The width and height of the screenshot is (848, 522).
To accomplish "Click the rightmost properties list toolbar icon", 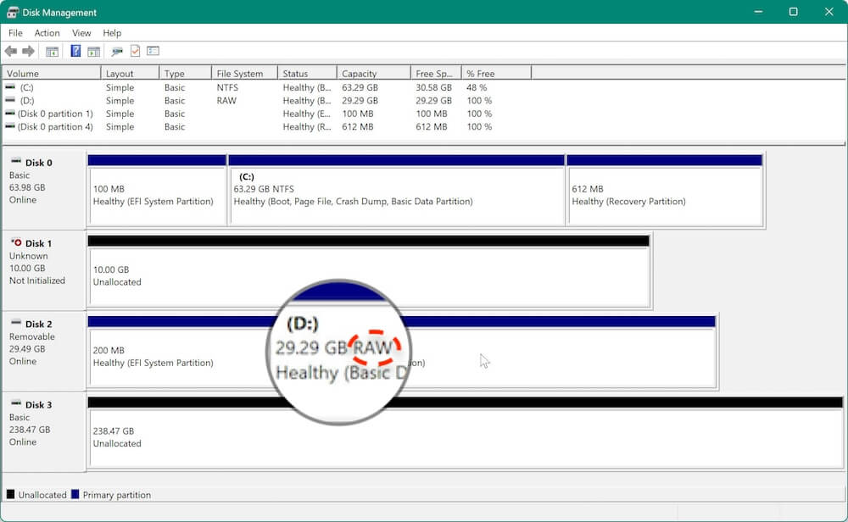I will click(153, 51).
